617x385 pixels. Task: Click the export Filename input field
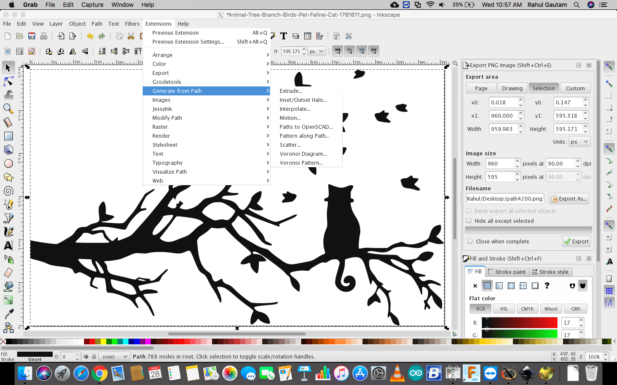[x=505, y=198]
